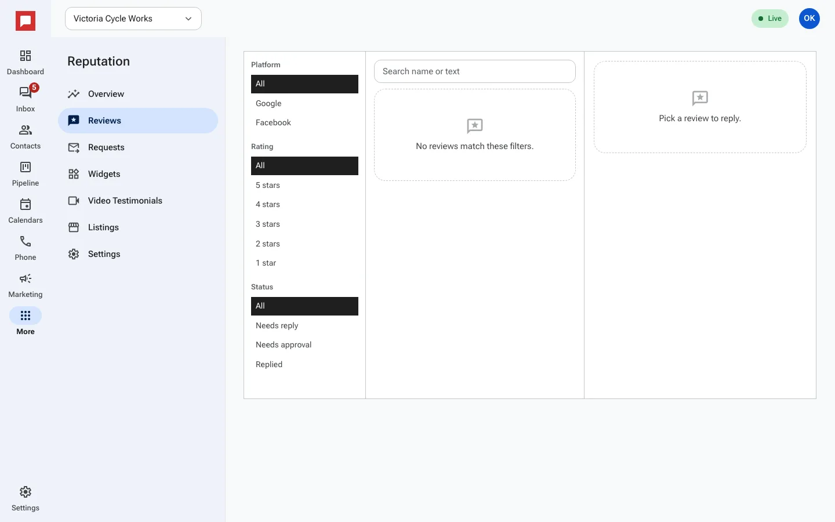
Task: Select All under Status filter
Action: point(304,306)
